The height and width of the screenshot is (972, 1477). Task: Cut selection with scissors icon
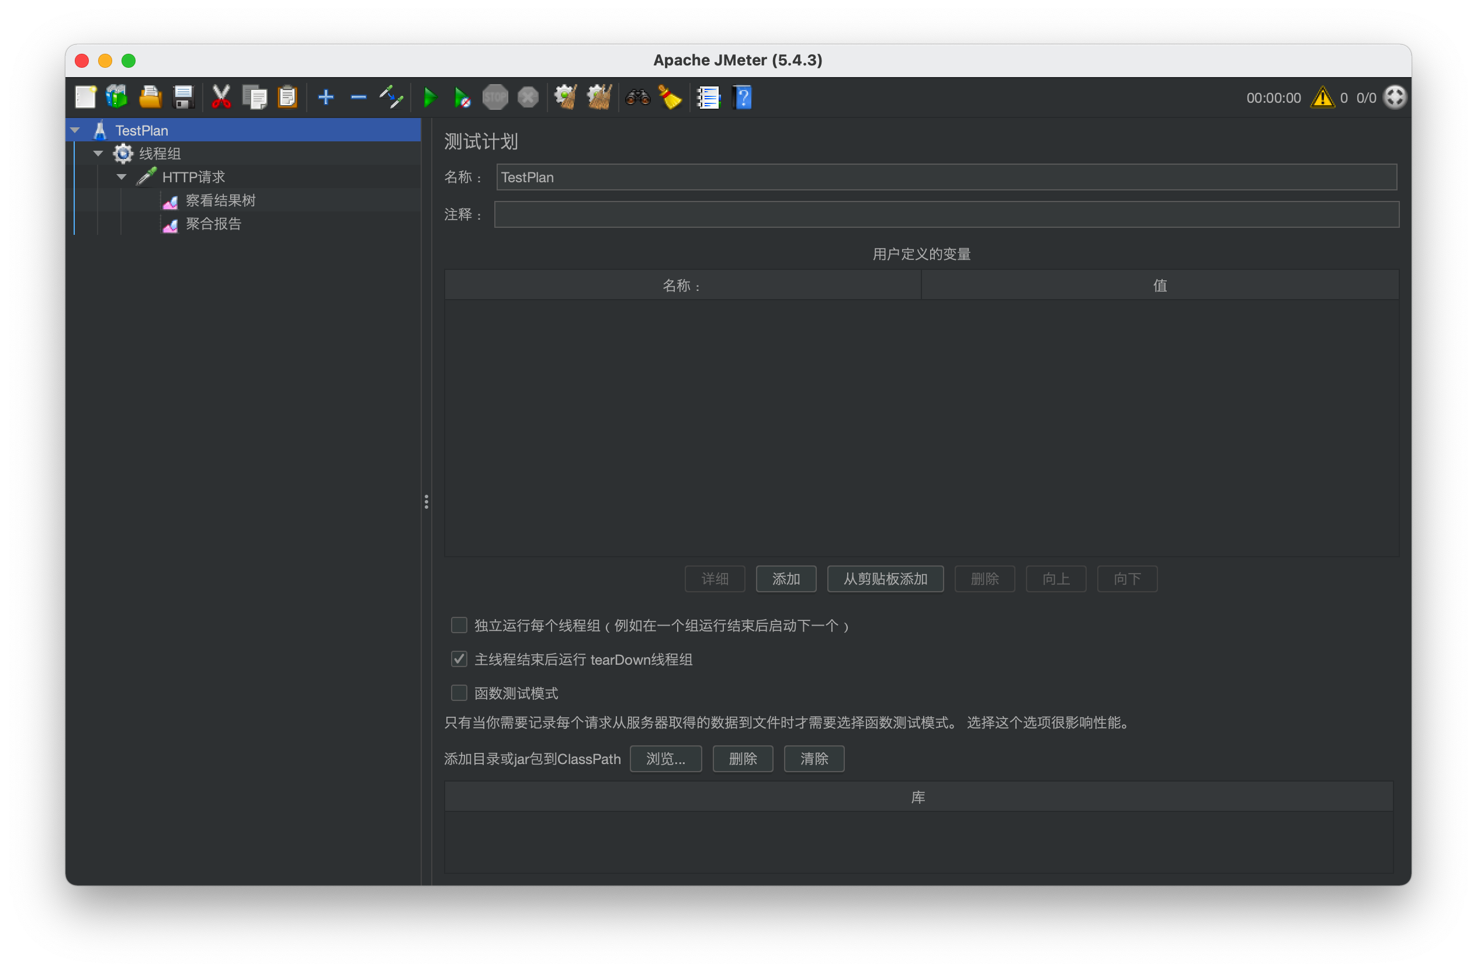pyautogui.click(x=221, y=98)
